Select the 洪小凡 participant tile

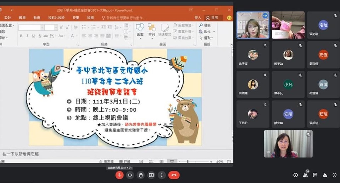point(288,84)
